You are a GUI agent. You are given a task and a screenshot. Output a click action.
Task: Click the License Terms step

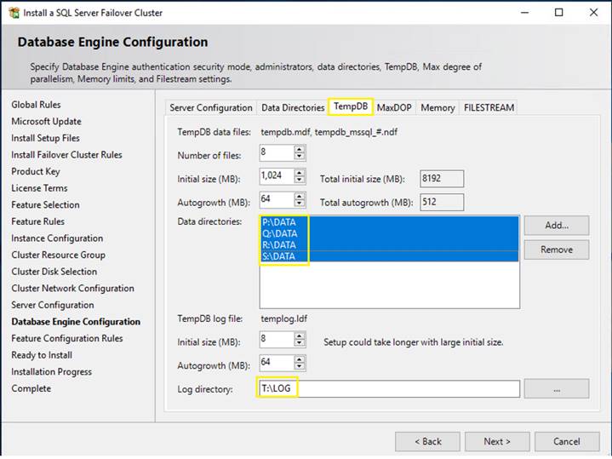[39, 188]
